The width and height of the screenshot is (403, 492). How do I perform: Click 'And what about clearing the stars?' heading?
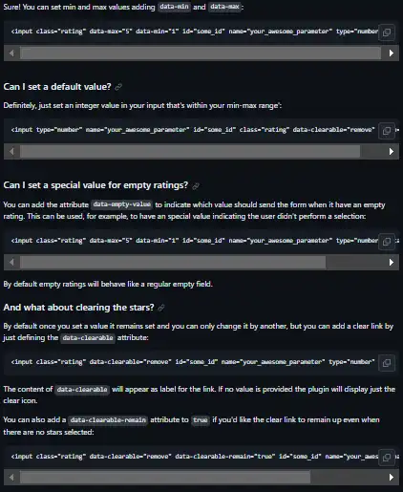(78, 308)
